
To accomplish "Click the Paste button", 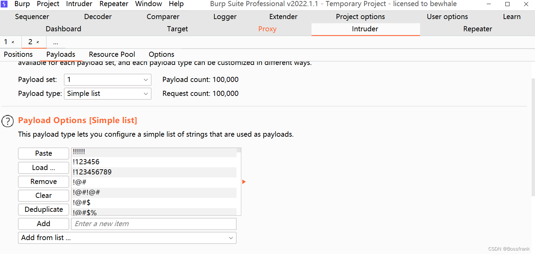I will 44,154.
